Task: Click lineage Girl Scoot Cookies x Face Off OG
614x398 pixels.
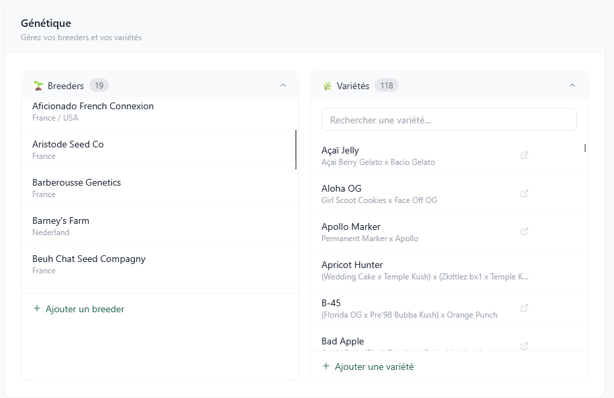Action: (x=379, y=200)
